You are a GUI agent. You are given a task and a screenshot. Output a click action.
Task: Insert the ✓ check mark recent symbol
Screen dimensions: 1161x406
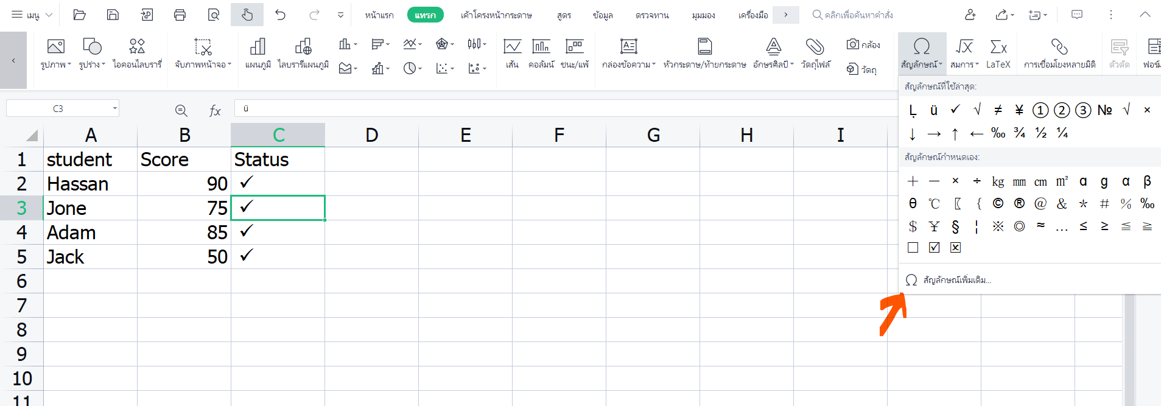coord(955,110)
